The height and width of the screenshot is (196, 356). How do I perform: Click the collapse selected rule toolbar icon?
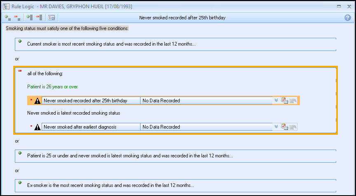click(17, 18)
